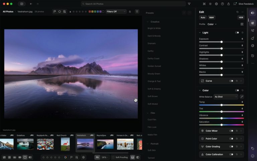Open the Filters Off dropdown

click(116, 11)
